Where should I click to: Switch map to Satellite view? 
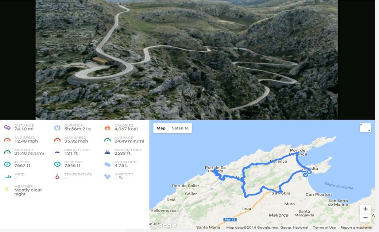[x=180, y=128]
